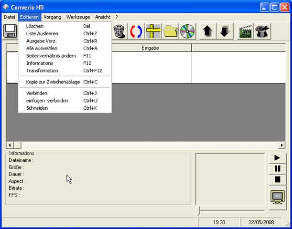Click the left scroll arrow of file list
Viewport: 292px width, 229px height.
(10, 145)
